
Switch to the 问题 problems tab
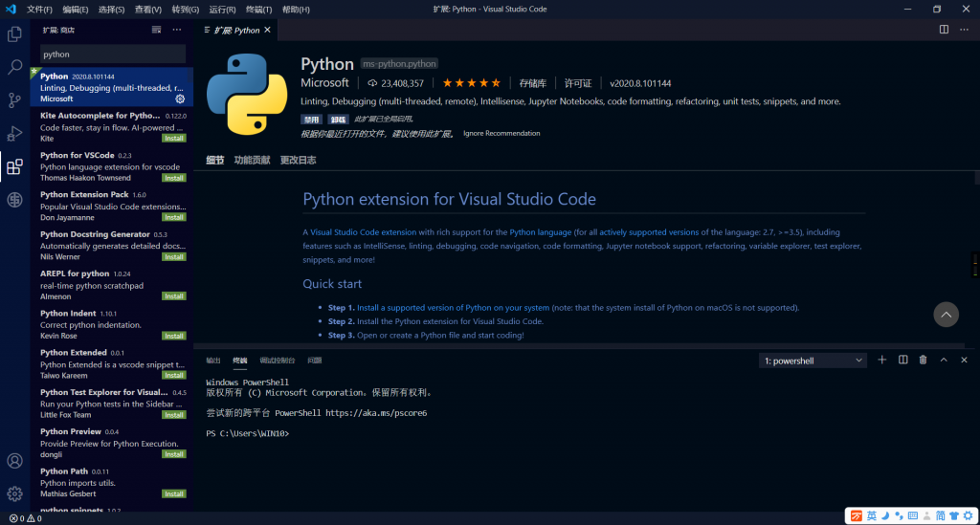[314, 361]
